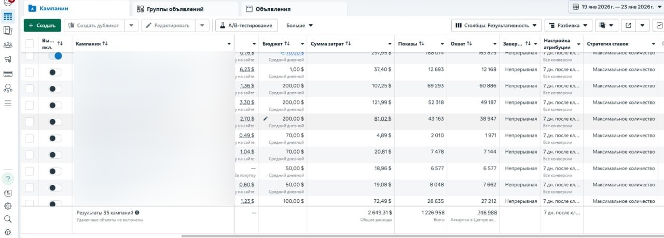Tick checkbox for the row spending 37,40 $
Viewport: 664px width, 238px height.
[30, 72]
